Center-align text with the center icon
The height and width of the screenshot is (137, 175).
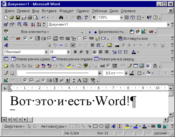click(x=100, y=52)
